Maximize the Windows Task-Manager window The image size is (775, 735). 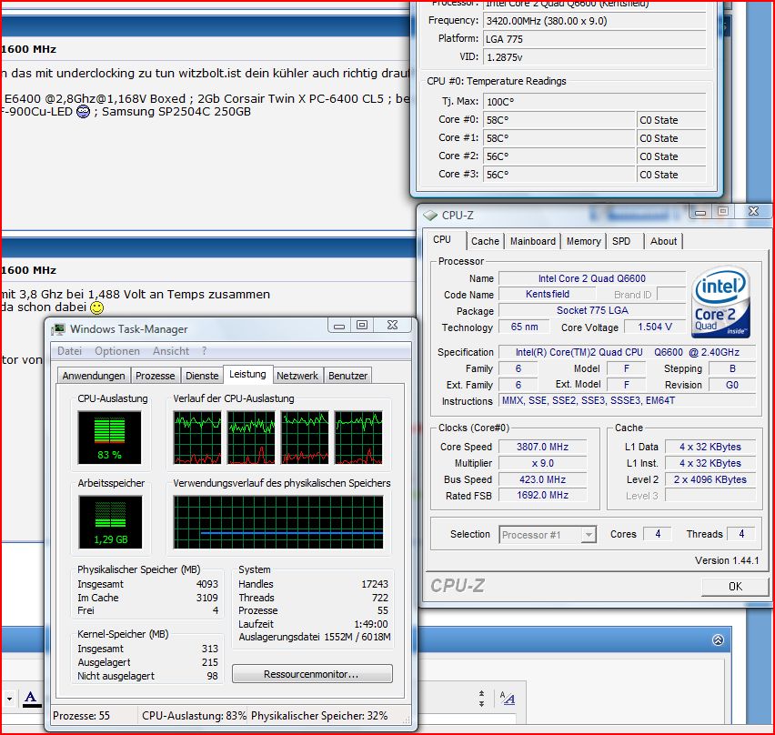(362, 326)
